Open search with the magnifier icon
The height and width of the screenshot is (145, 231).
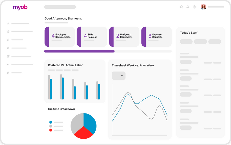click(x=182, y=7)
